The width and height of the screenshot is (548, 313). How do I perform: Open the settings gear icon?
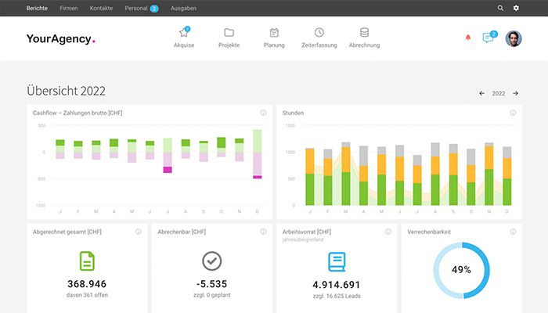click(516, 8)
